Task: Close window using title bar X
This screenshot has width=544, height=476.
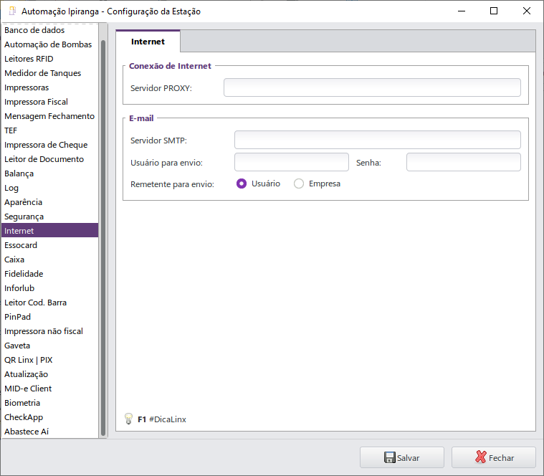Action: 526,11
